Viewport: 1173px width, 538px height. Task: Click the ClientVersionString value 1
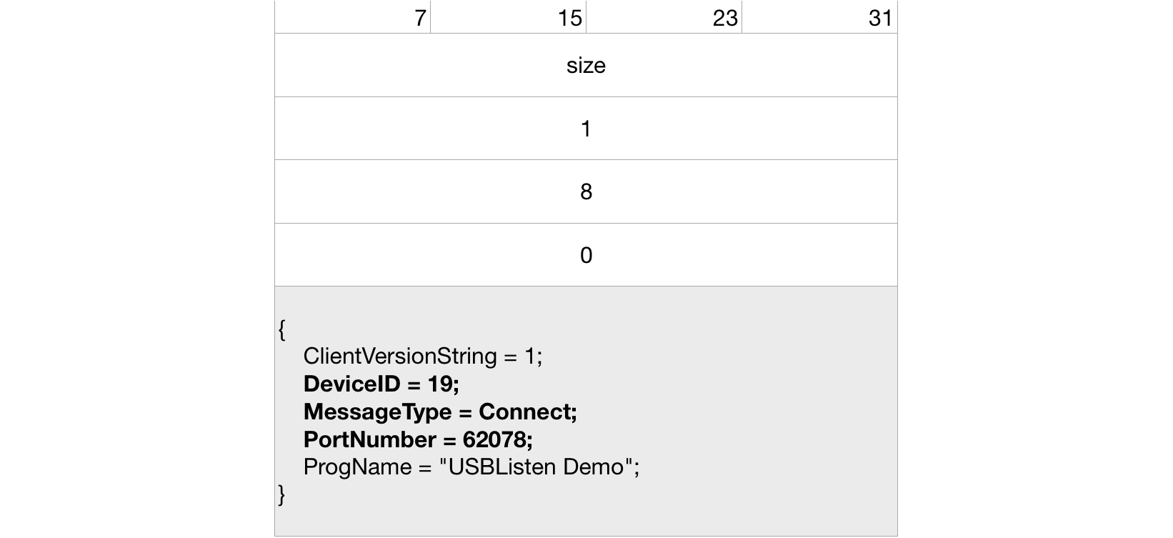coord(529,356)
